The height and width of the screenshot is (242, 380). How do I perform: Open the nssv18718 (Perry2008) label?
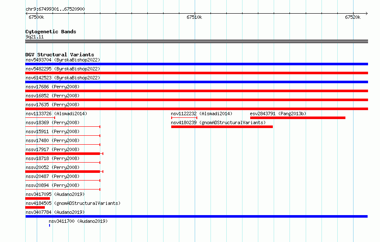pos(53,158)
